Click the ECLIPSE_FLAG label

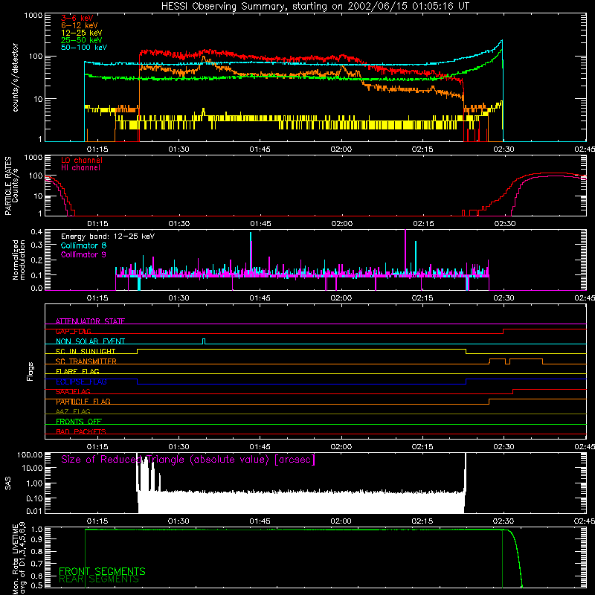pyautogui.click(x=81, y=382)
